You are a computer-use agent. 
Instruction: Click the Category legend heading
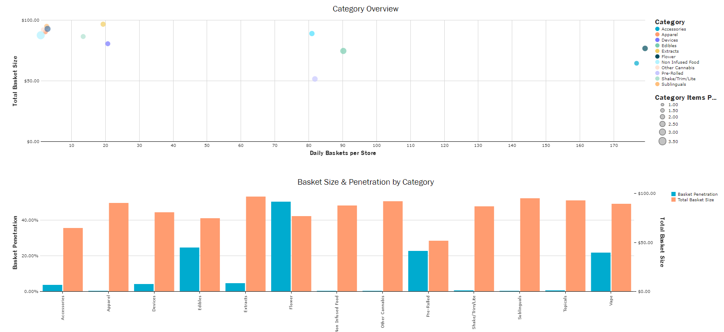669,22
